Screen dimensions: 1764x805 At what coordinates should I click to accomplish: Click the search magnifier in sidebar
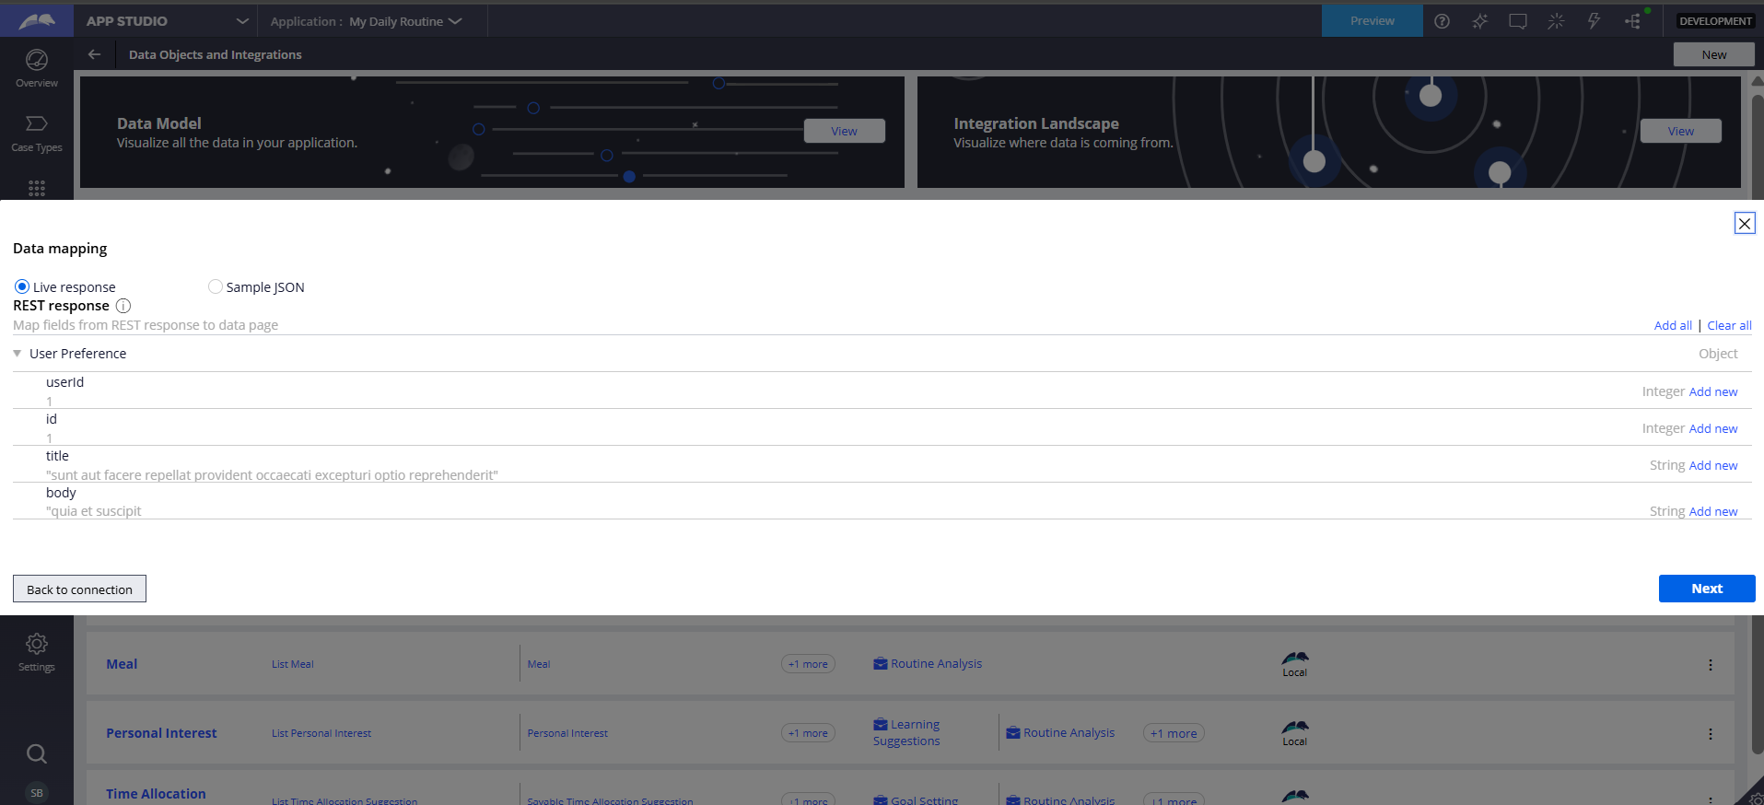(37, 753)
